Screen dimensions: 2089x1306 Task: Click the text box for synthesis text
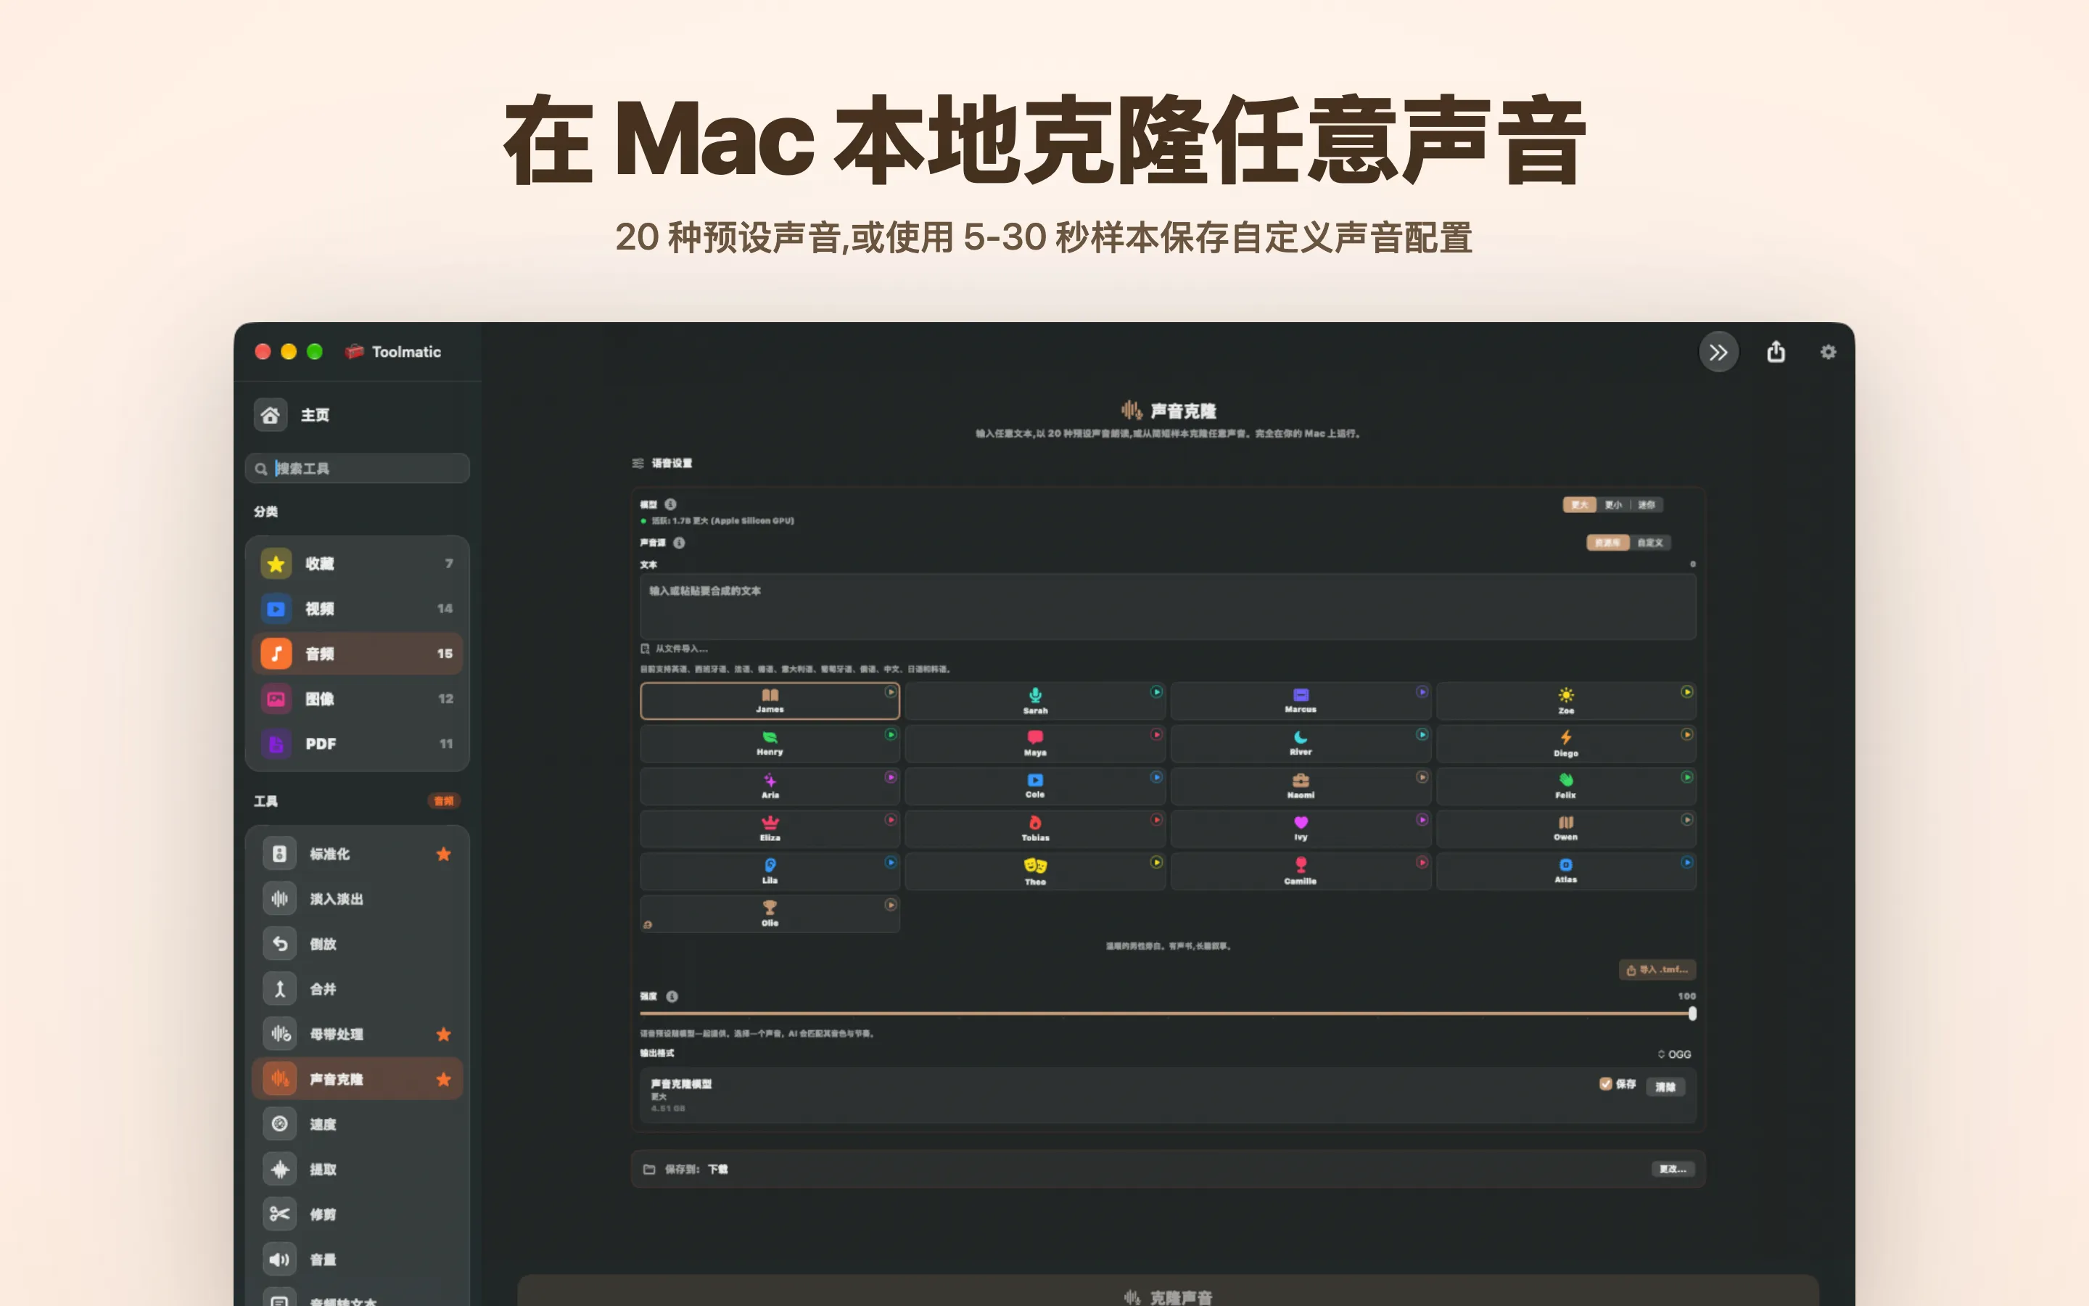point(1167,607)
